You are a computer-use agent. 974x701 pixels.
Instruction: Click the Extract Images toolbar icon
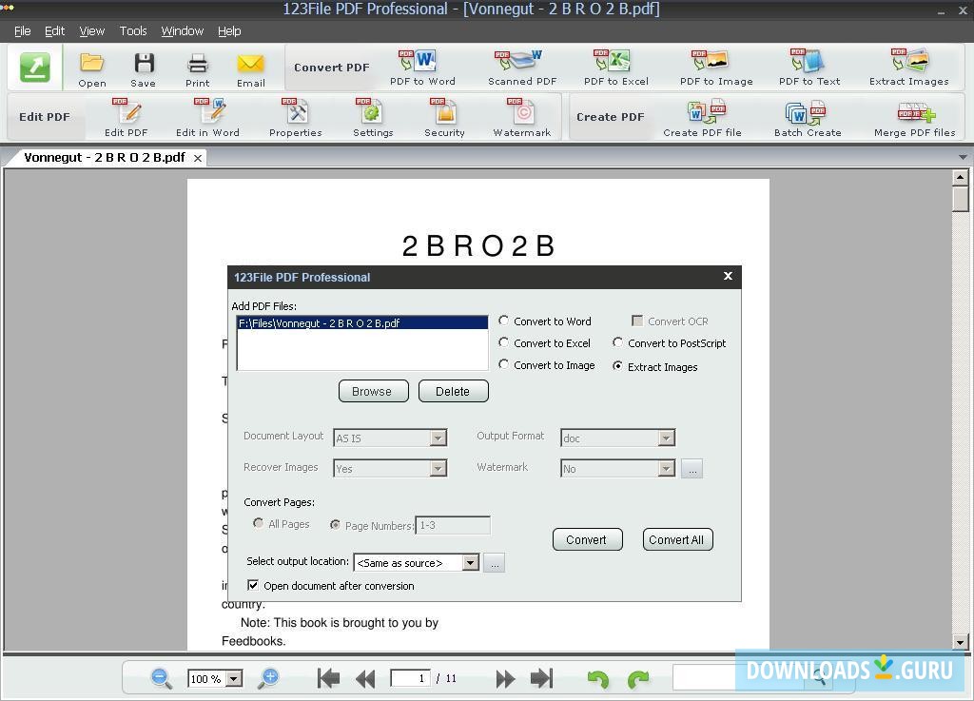click(908, 68)
